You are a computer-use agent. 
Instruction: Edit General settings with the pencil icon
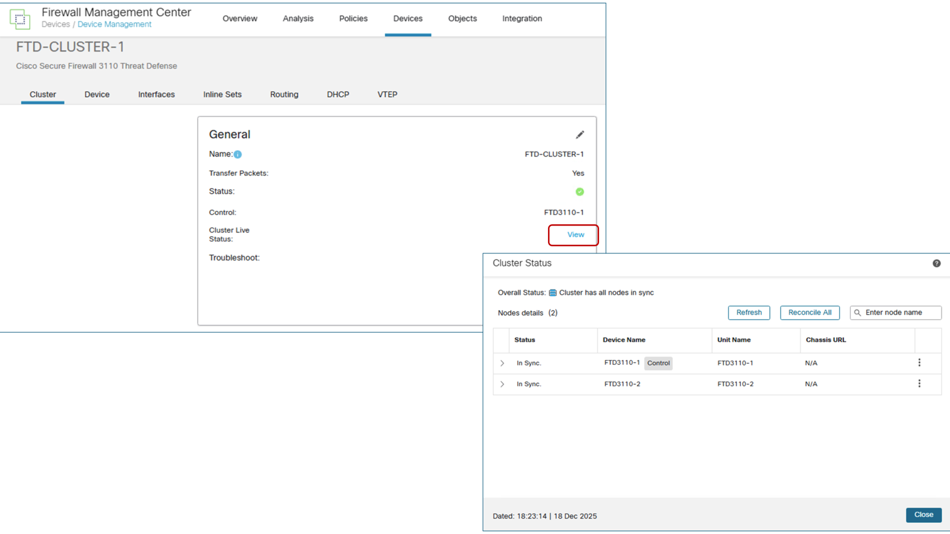click(579, 135)
